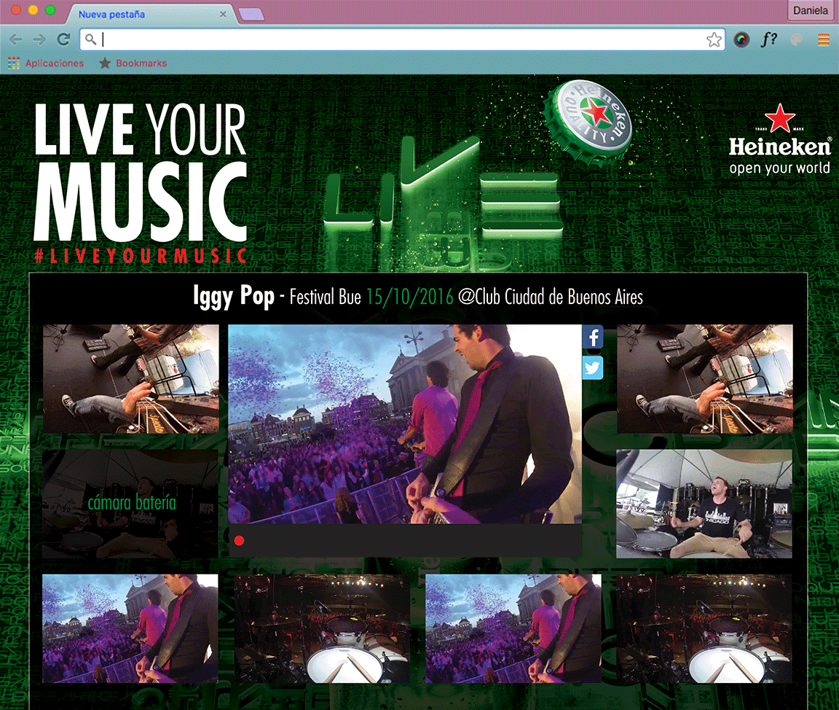Click the Daniela profile button

810,11
